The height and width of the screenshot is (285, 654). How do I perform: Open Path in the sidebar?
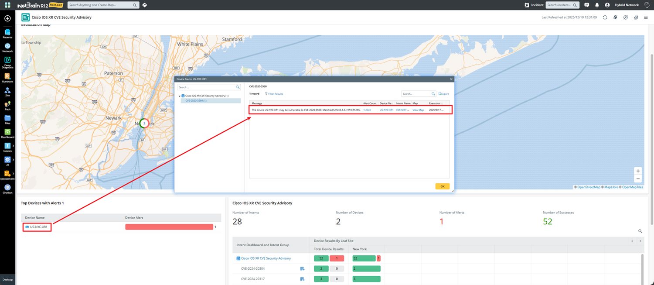[7, 106]
